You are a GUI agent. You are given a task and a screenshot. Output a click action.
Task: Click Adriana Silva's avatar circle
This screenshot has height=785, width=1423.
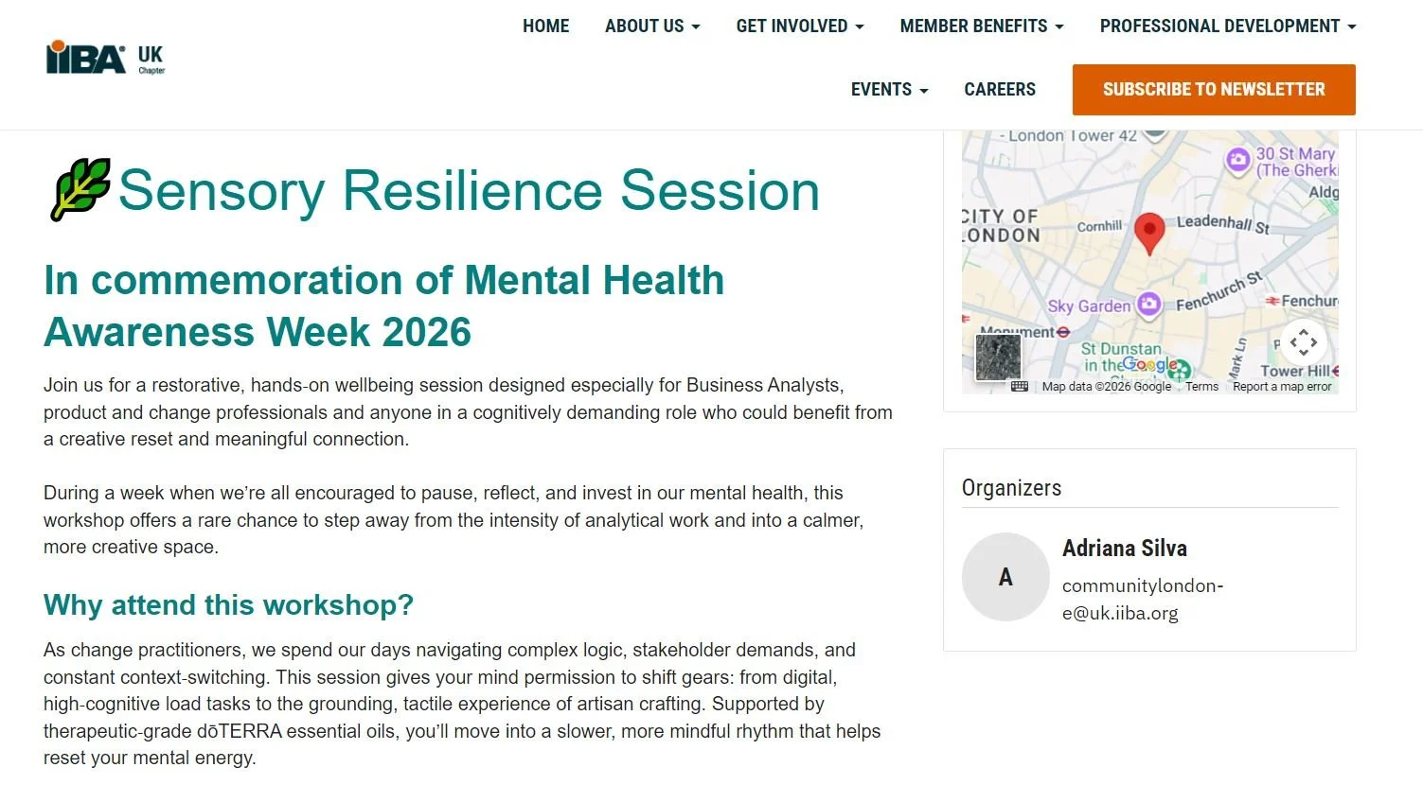click(1005, 577)
